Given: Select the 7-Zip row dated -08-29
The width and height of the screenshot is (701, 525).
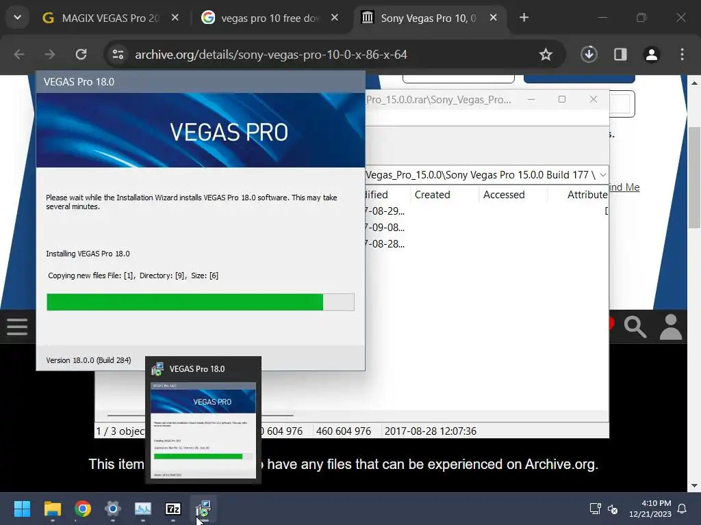Looking at the screenshot, I should pyautogui.click(x=487, y=211).
